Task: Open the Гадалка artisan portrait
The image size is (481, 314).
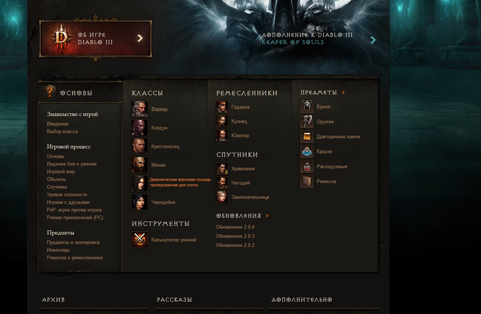Action: coord(222,107)
